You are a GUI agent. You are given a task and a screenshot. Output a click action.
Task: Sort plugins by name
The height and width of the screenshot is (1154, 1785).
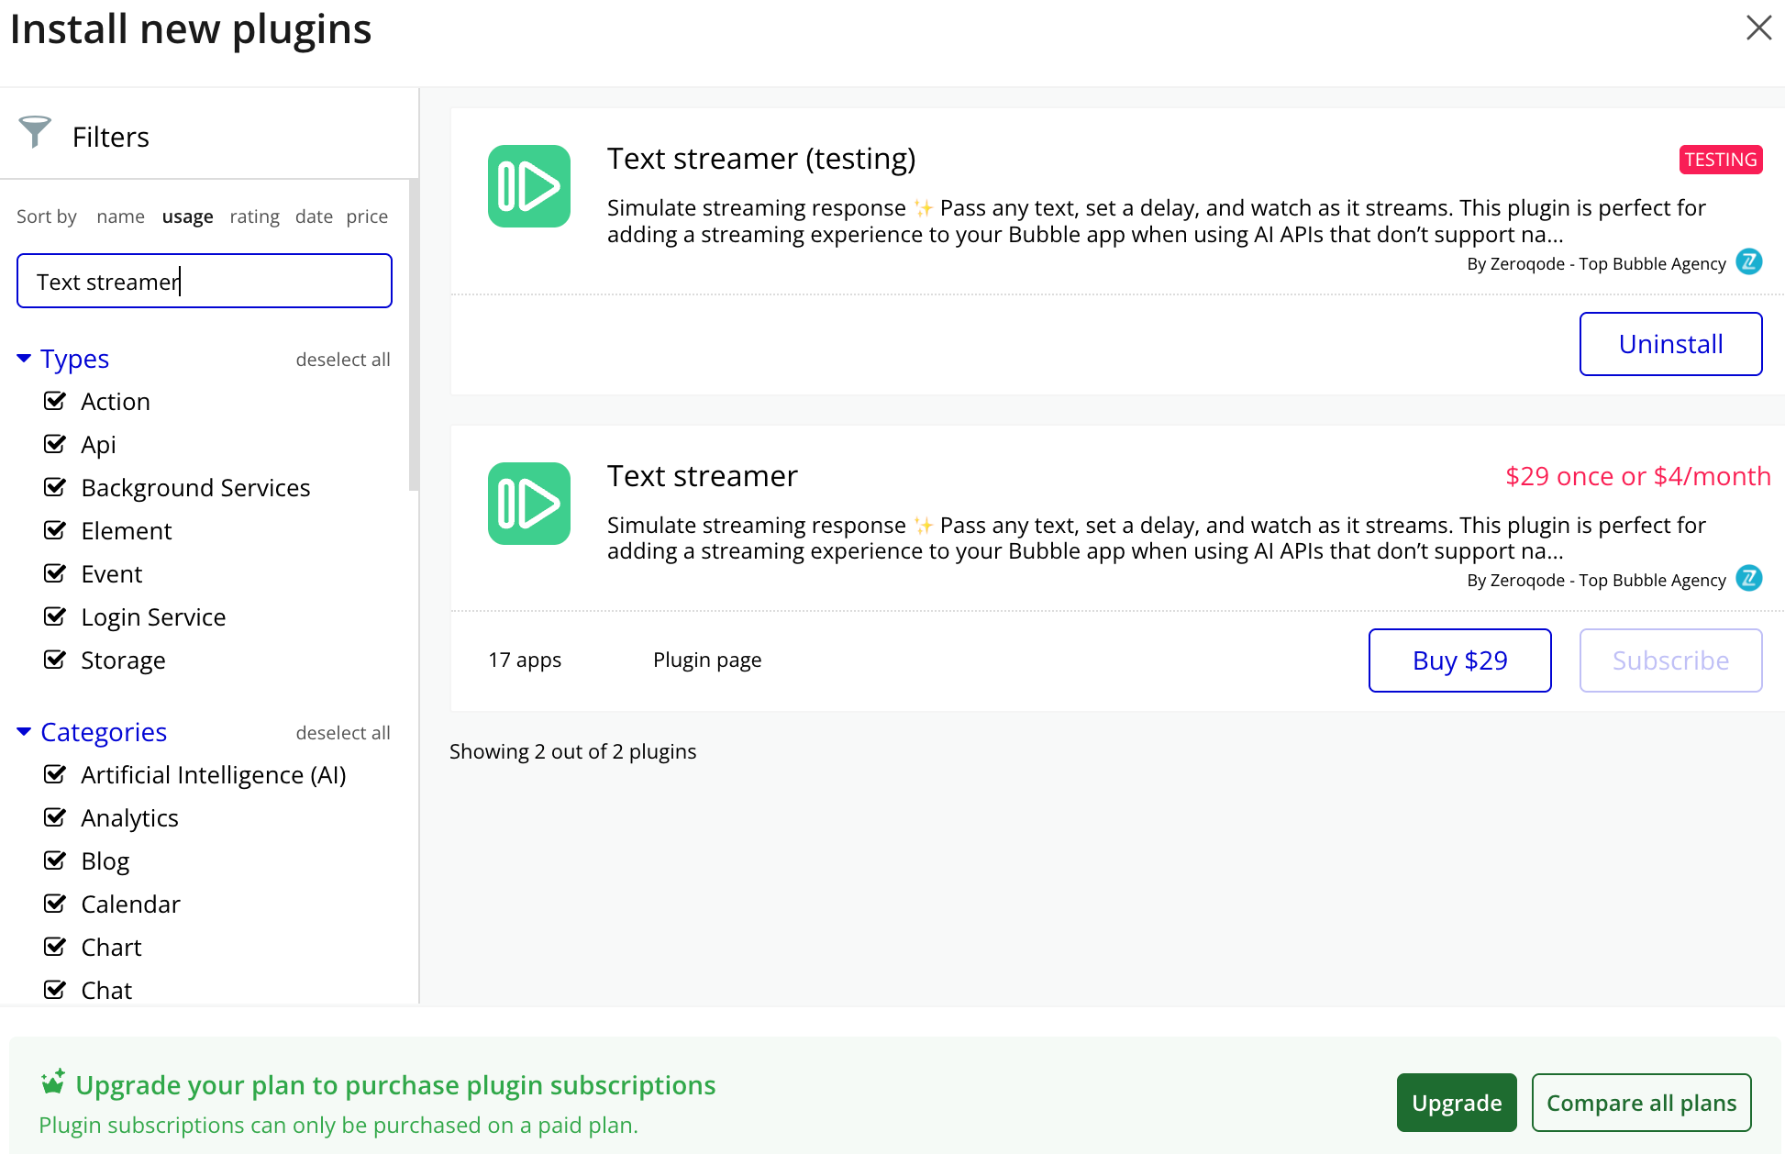click(x=120, y=216)
